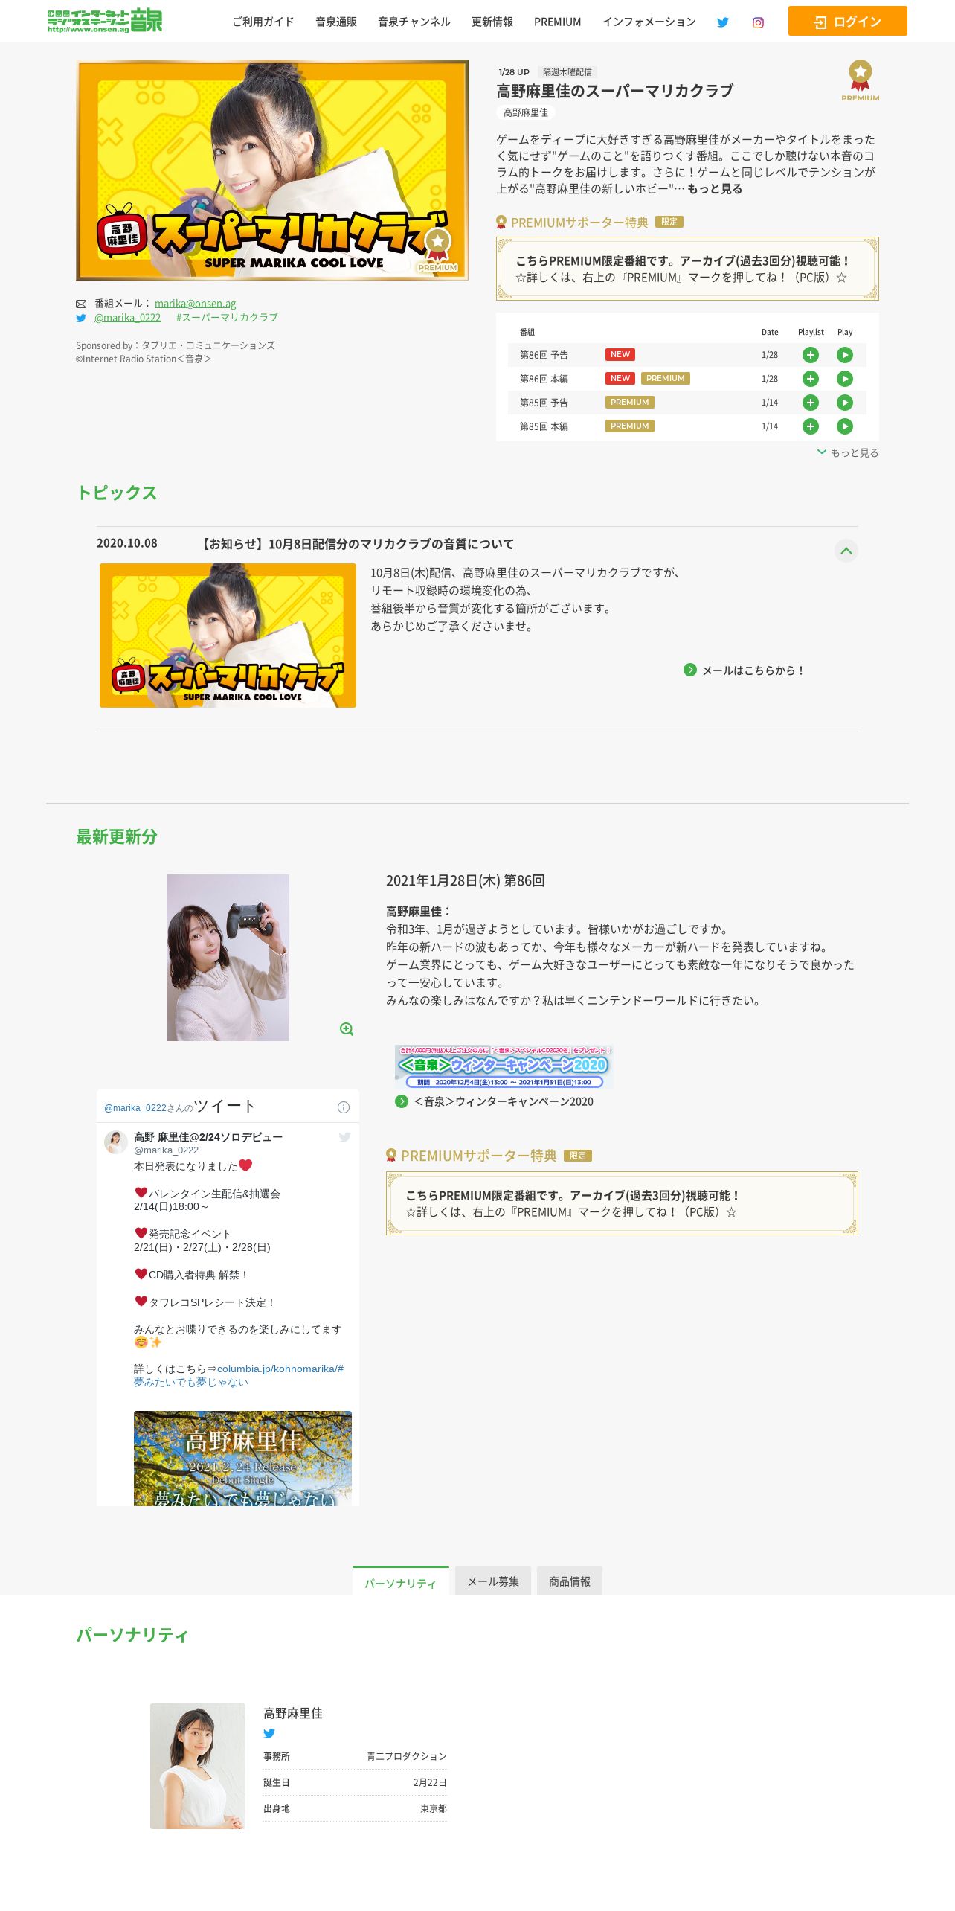This screenshot has width=955, height=1911.
Task: Click the magnify icon beside the latest photo
Action: click(347, 1029)
